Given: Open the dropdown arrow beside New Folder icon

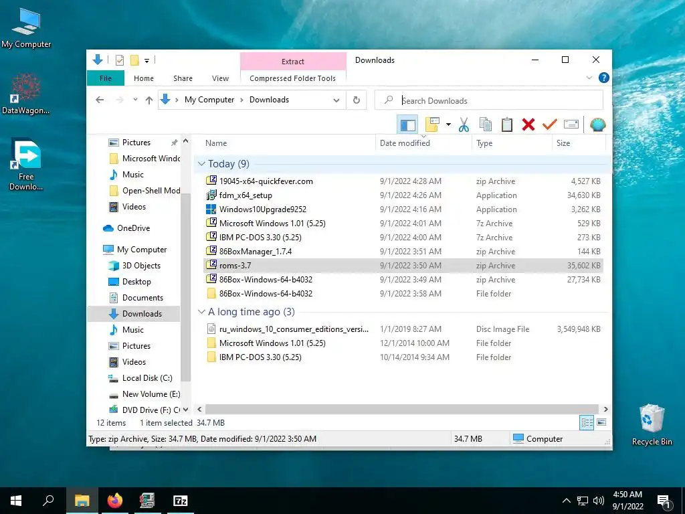Looking at the screenshot, I should coord(448,125).
